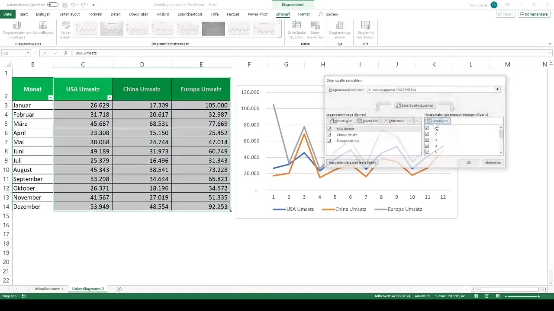
Task: Click the Teilen button
Action: [506, 14]
